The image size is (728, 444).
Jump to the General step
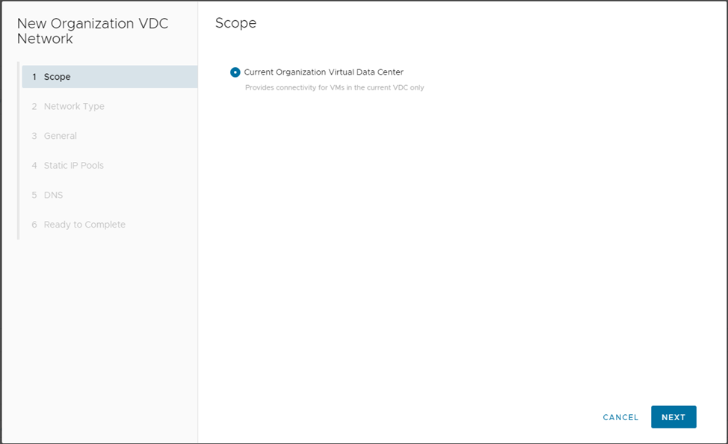point(61,136)
